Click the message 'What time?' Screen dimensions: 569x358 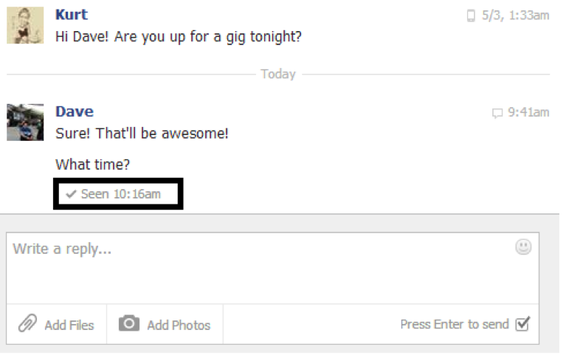click(x=92, y=165)
